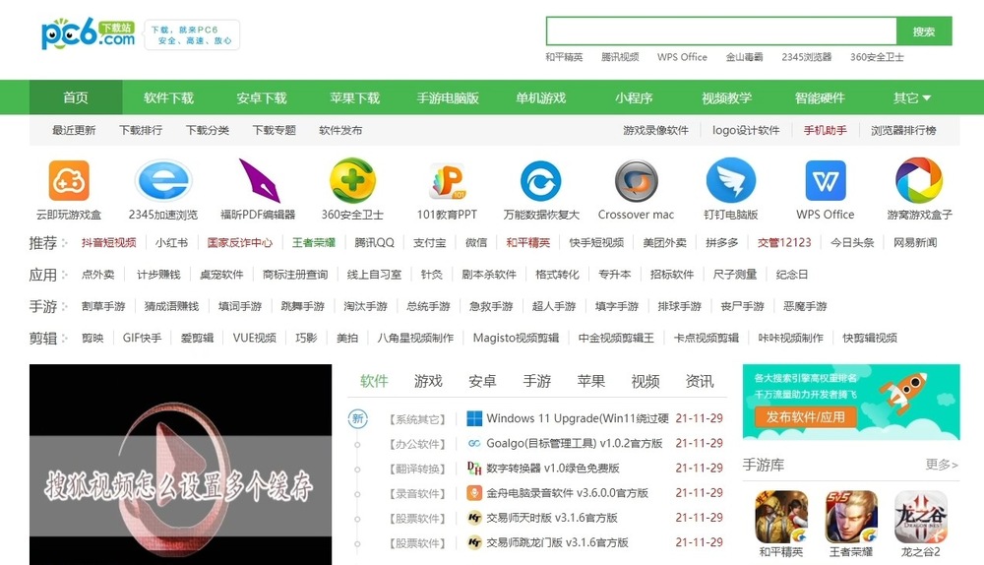
Task: Click the PC6.com site logo
Action: [x=89, y=33]
